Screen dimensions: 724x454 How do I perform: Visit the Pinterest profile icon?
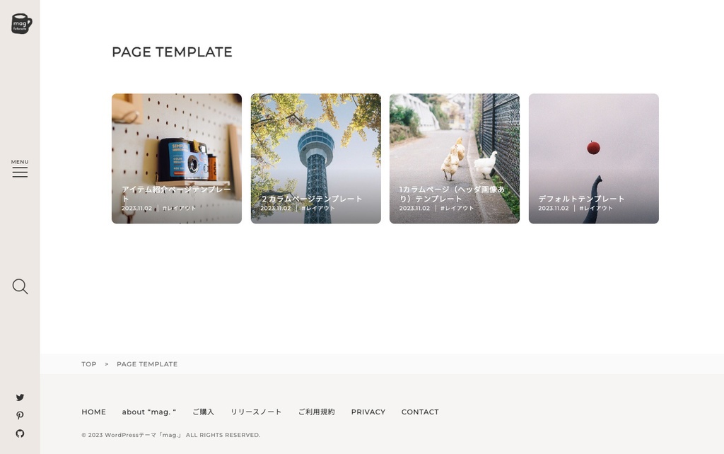[x=20, y=415]
